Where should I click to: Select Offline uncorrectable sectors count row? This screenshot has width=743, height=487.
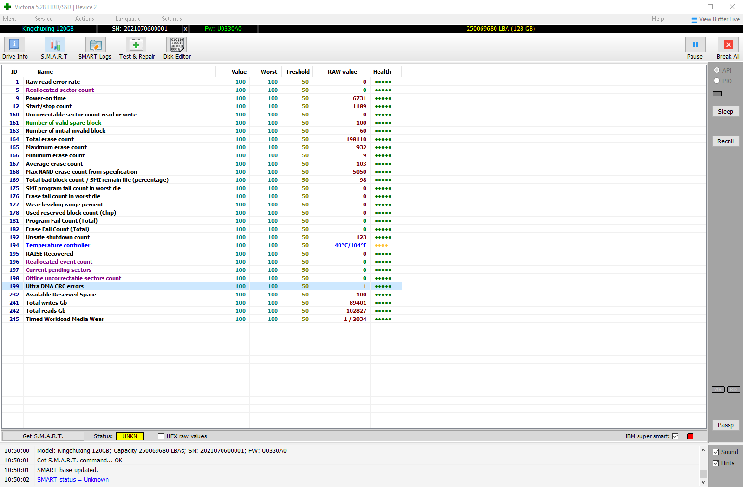click(202, 278)
